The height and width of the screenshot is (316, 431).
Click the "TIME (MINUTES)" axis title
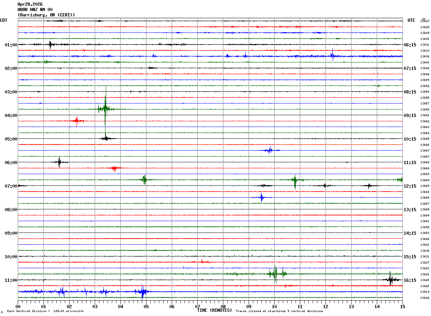(214, 310)
